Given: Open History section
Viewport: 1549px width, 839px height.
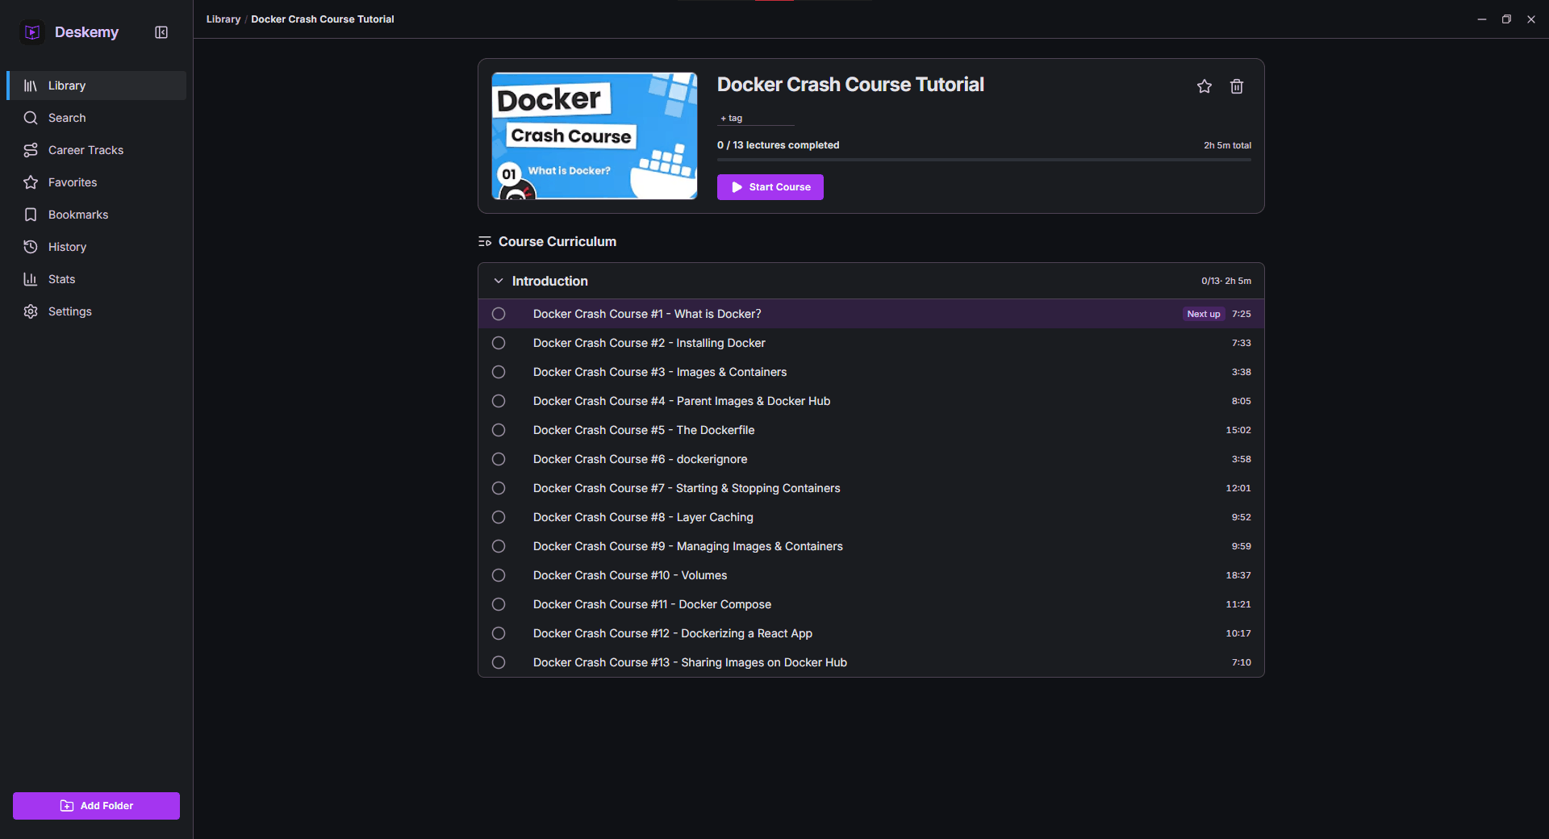Looking at the screenshot, I should (x=97, y=247).
